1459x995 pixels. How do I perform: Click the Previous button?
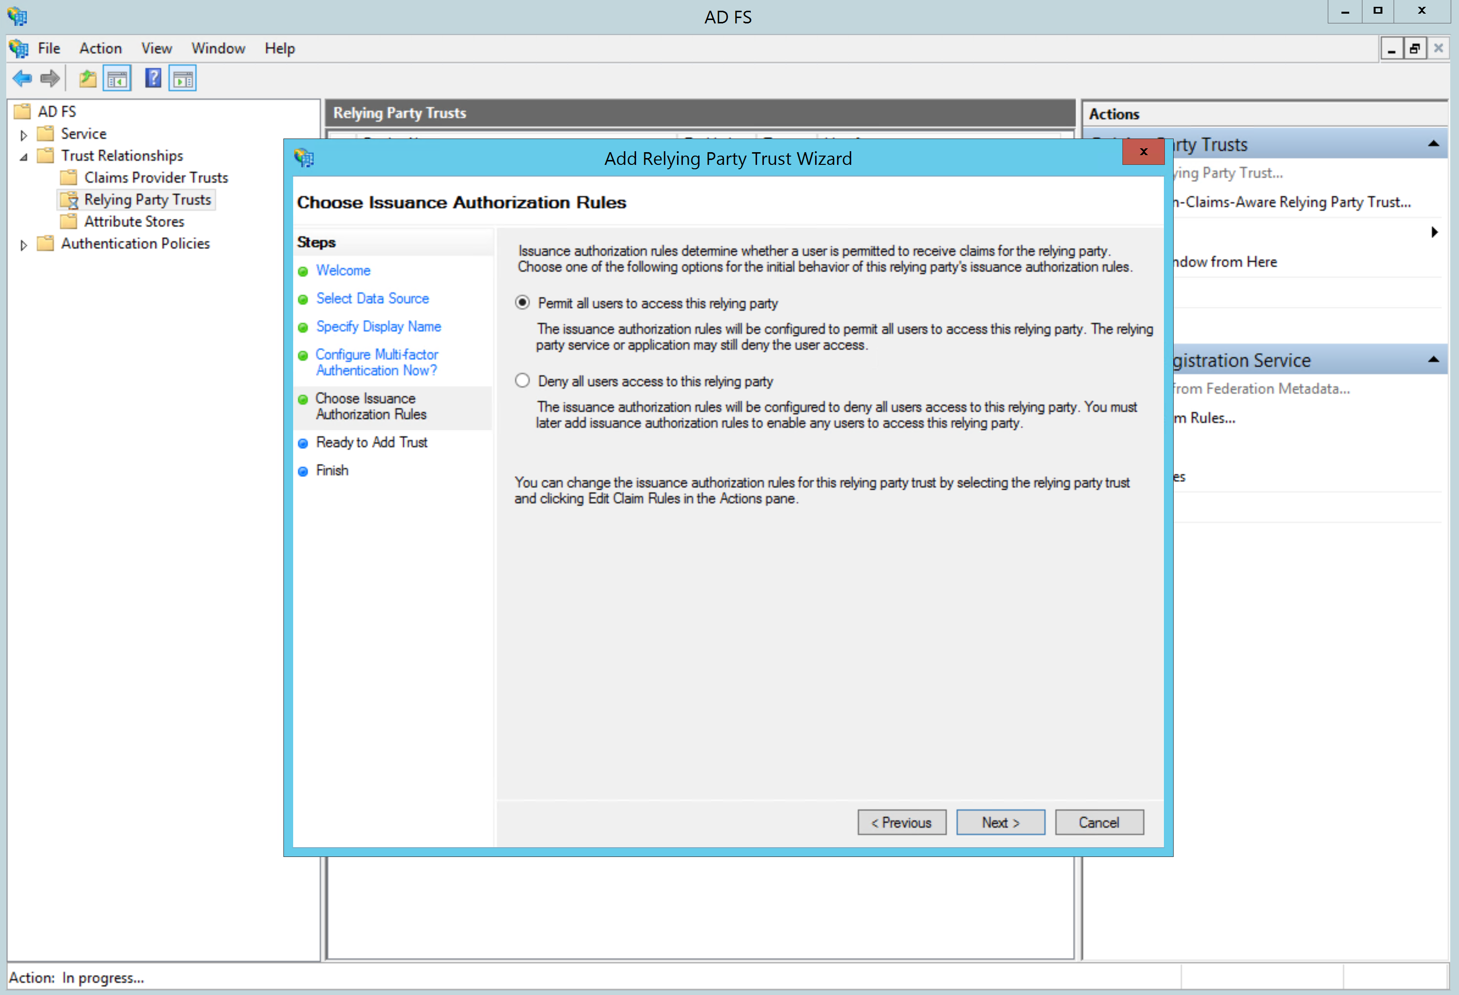tap(901, 822)
